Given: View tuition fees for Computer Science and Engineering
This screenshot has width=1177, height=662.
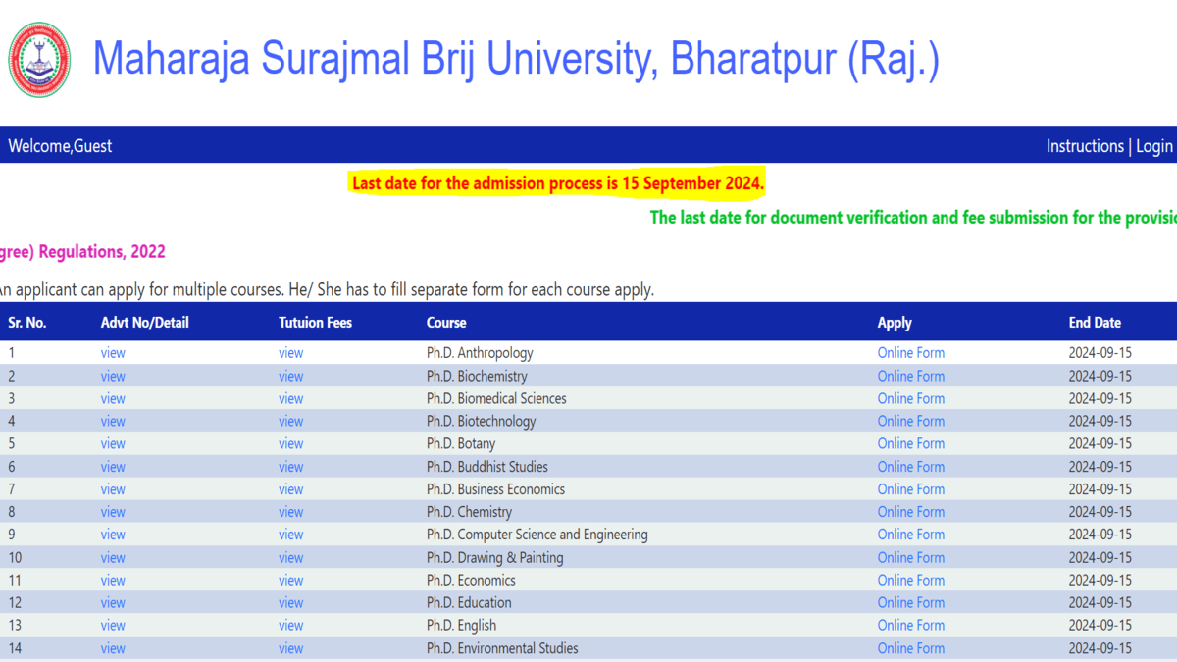Looking at the screenshot, I should tap(291, 535).
